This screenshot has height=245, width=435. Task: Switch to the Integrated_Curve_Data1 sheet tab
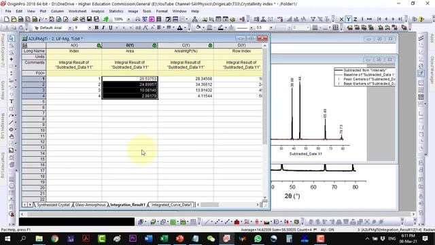point(171,205)
